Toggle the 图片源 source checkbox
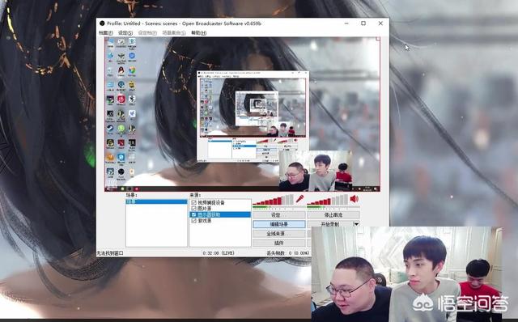 pos(194,209)
